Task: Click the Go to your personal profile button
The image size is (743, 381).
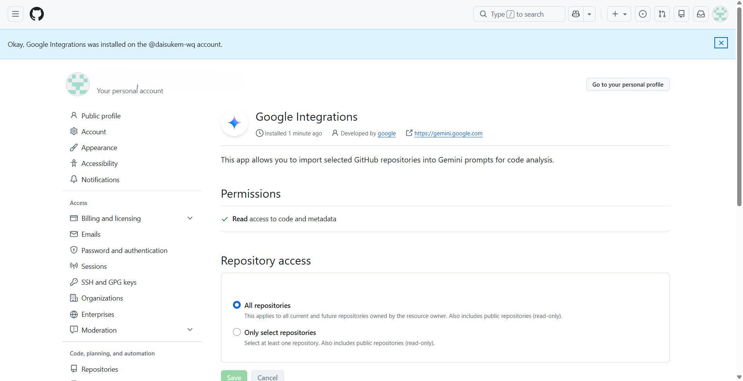Action: pyautogui.click(x=628, y=84)
